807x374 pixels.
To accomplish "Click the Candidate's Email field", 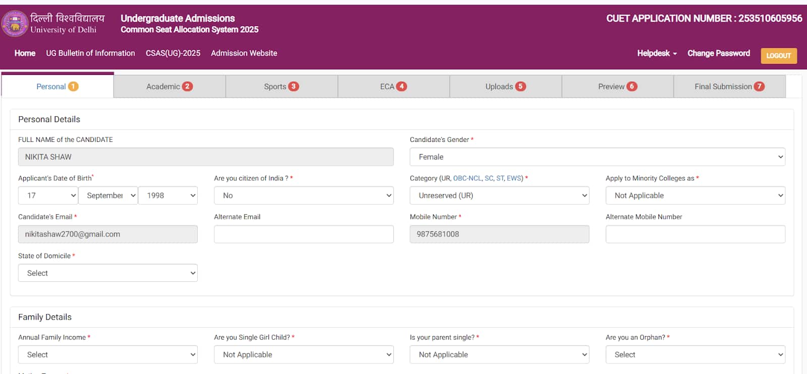I will coord(108,234).
